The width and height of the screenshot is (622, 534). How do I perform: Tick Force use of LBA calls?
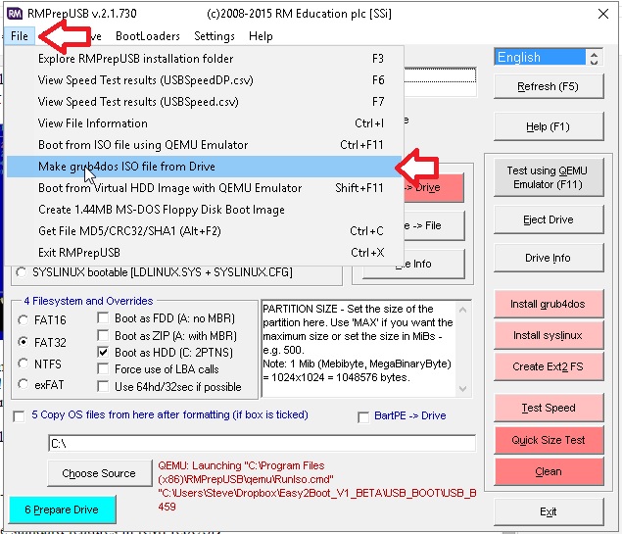coord(103,369)
